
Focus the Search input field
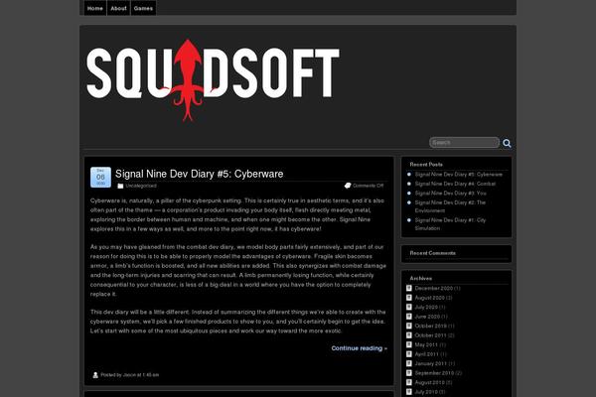(x=464, y=143)
